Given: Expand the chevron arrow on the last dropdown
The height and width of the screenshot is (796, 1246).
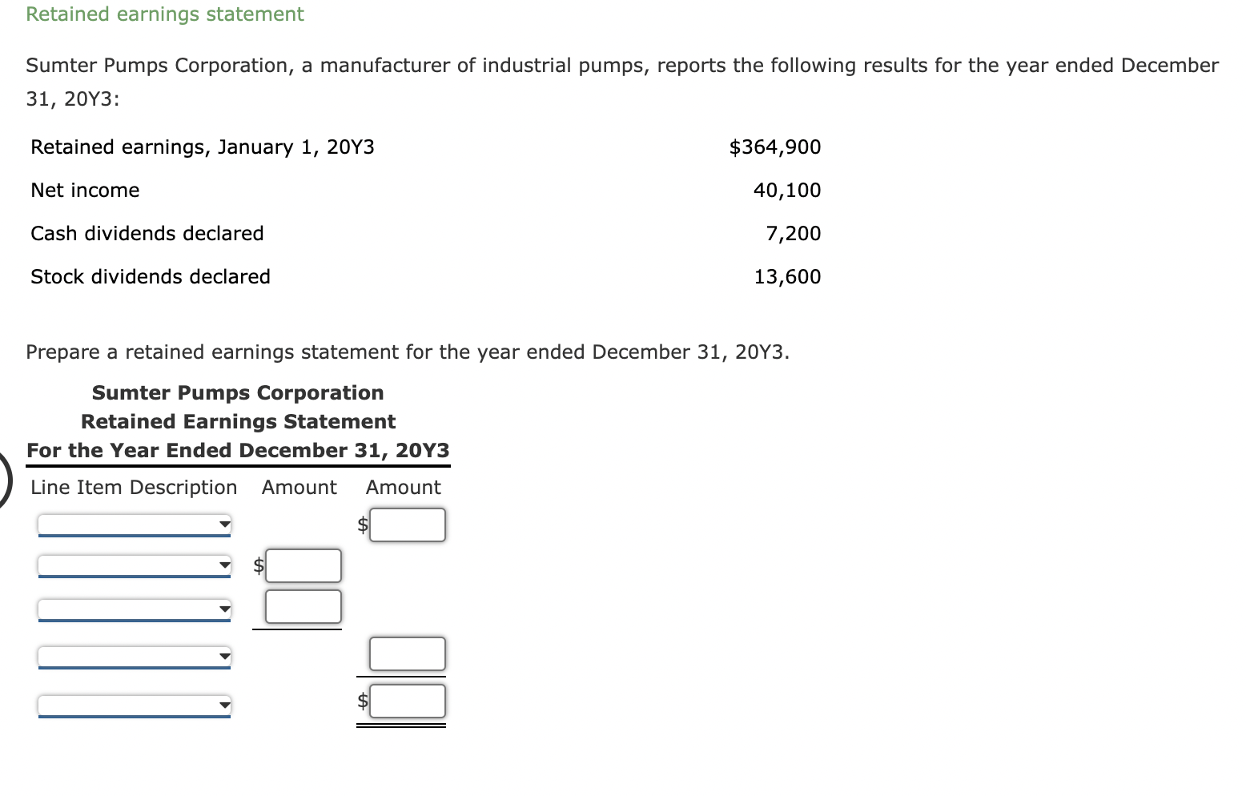Looking at the screenshot, I should [x=224, y=705].
